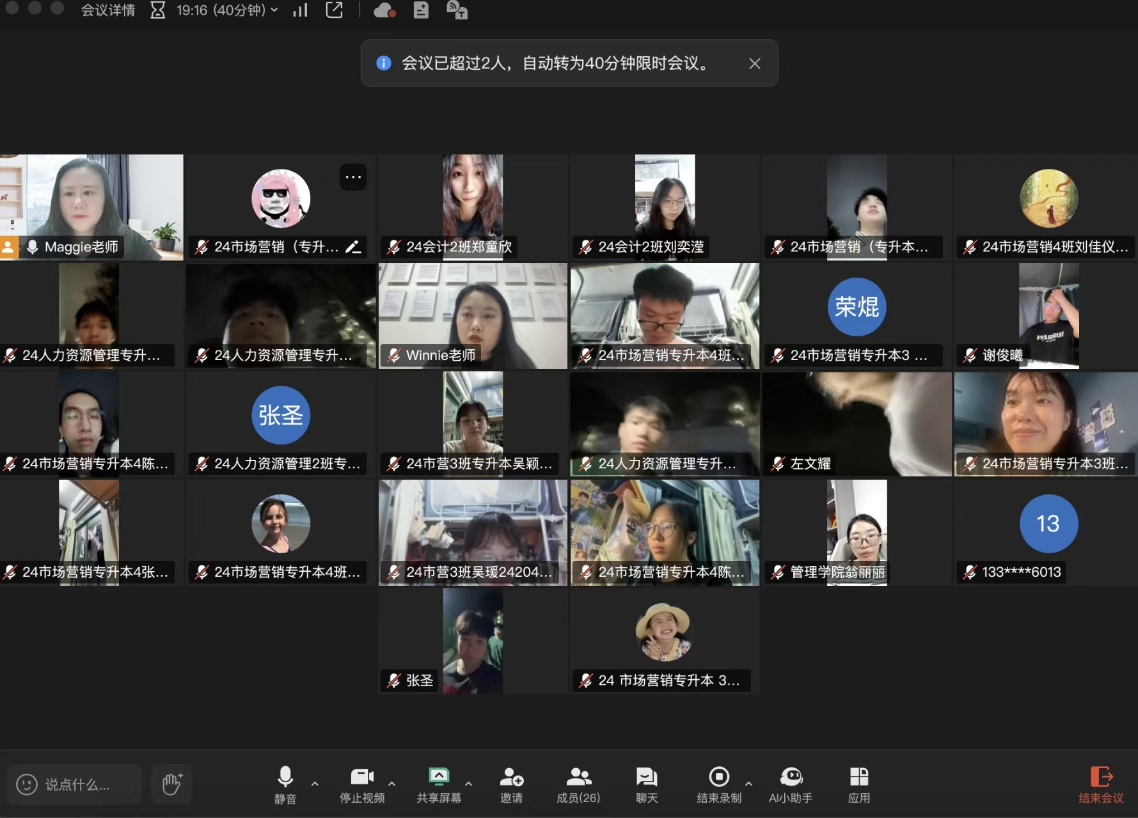Expand audio options arrow beside 静音
The image size is (1138, 818).
(315, 783)
